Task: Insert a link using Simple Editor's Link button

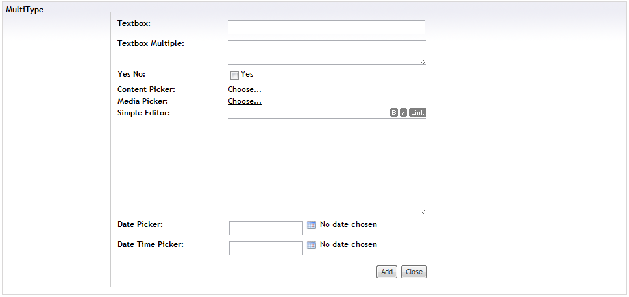Action: 417,113
